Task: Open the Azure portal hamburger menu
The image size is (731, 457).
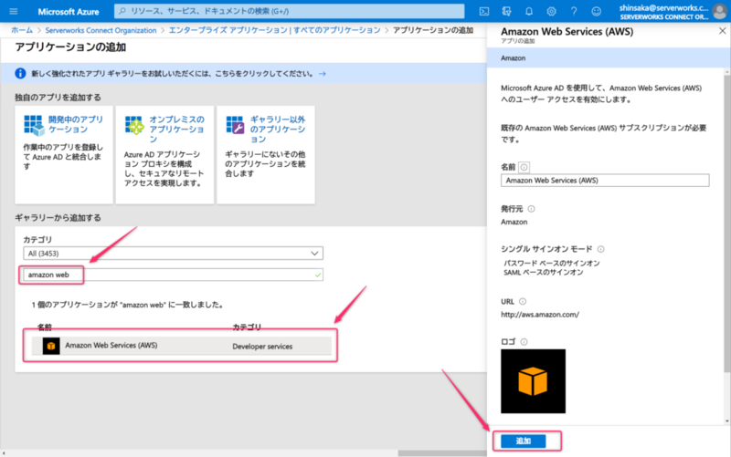Action: (x=13, y=11)
